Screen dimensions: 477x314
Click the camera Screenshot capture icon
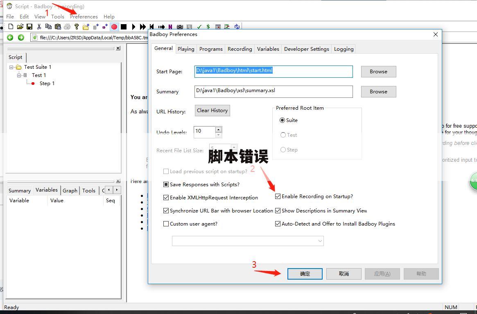(x=180, y=27)
